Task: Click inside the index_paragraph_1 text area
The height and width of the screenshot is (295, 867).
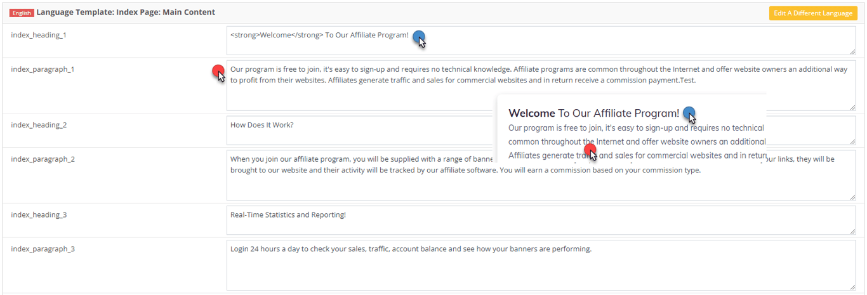Action: click(x=541, y=86)
